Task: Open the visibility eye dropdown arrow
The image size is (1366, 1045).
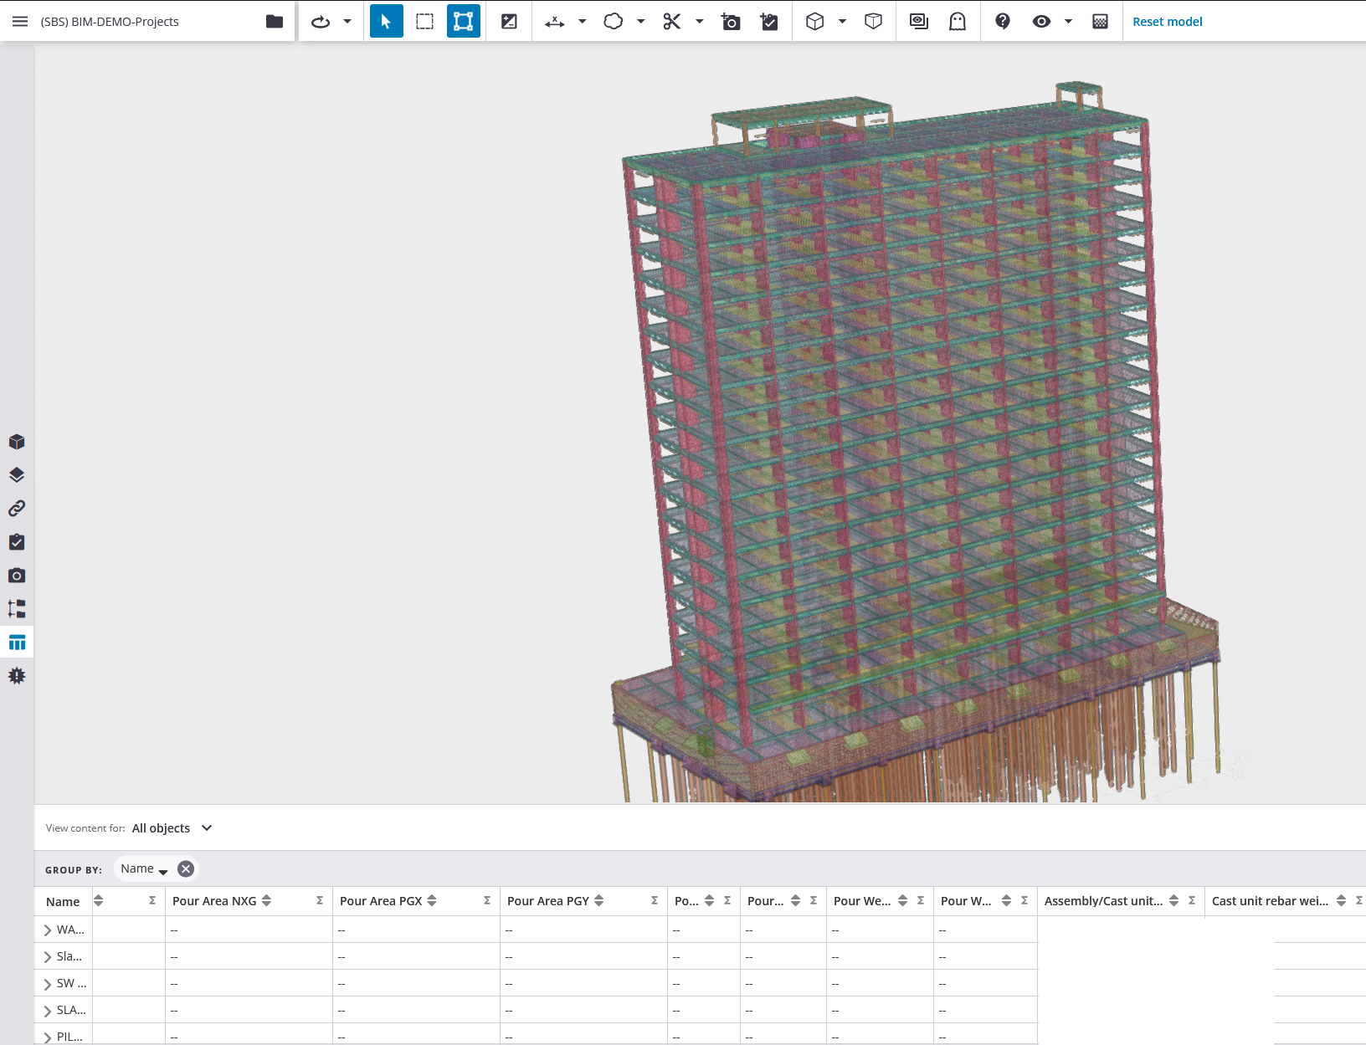Action: point(1069,21)
